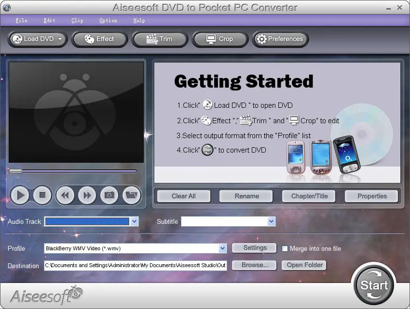Viewport: 410px width, 309px height.
Task: Open the Trim tool
Action: click(160, 39)
